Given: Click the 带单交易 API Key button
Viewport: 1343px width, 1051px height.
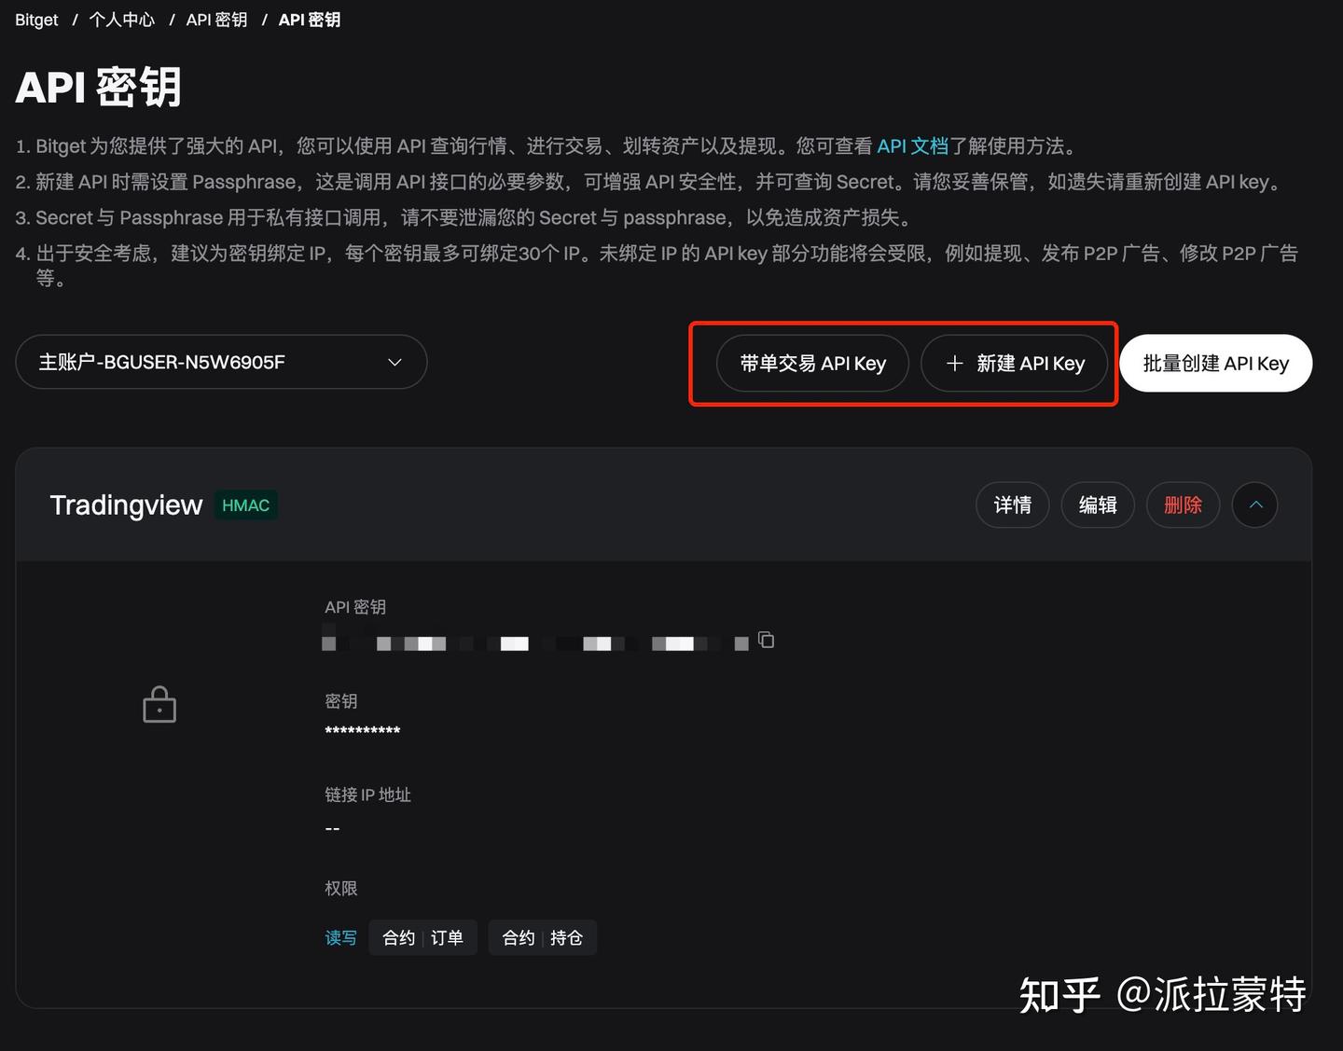Looking at the screenshot, I should (x=811, y=363).
